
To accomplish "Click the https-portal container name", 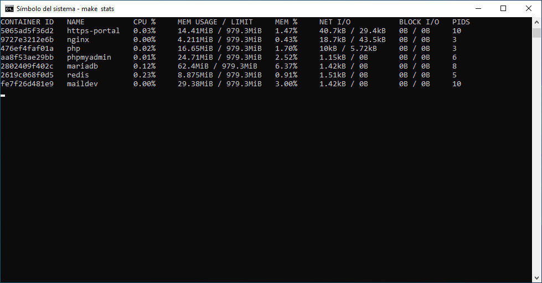I will click(94, 31).
